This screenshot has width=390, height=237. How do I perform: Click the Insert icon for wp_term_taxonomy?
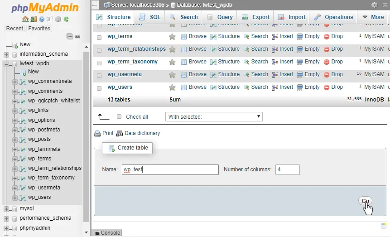coord(274,62)
